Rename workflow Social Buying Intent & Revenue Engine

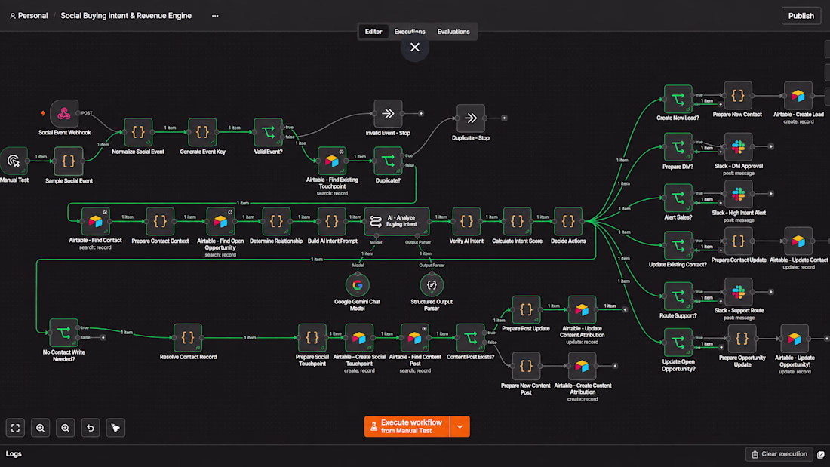[126, 16]
